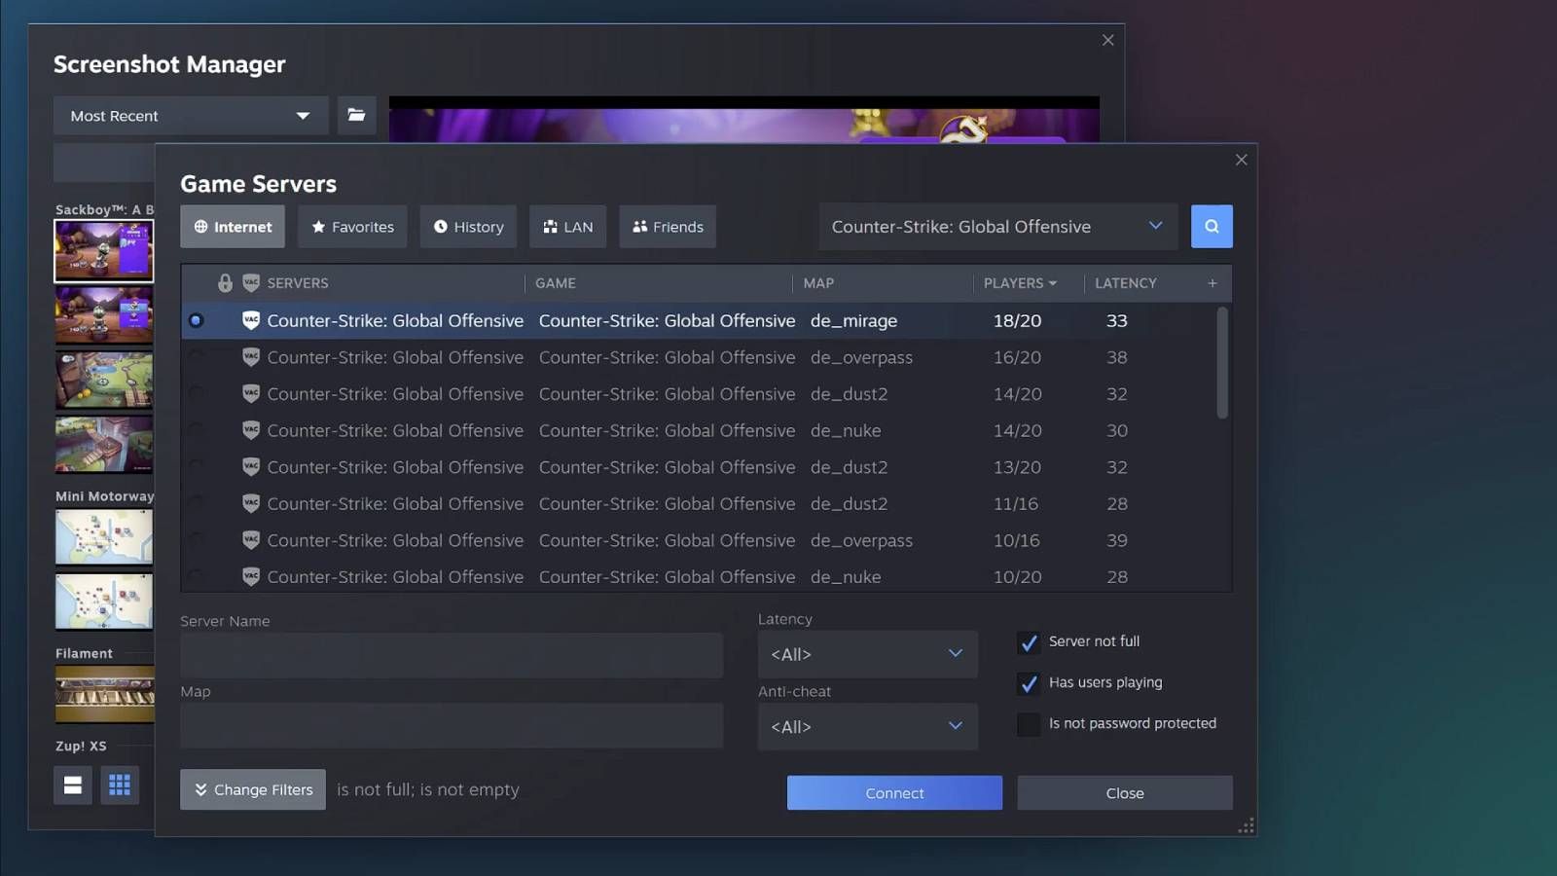The image size is (1557, 876).
Task: Select the 10/16 de_overpass server row
Action: click(x=699, y=540)
